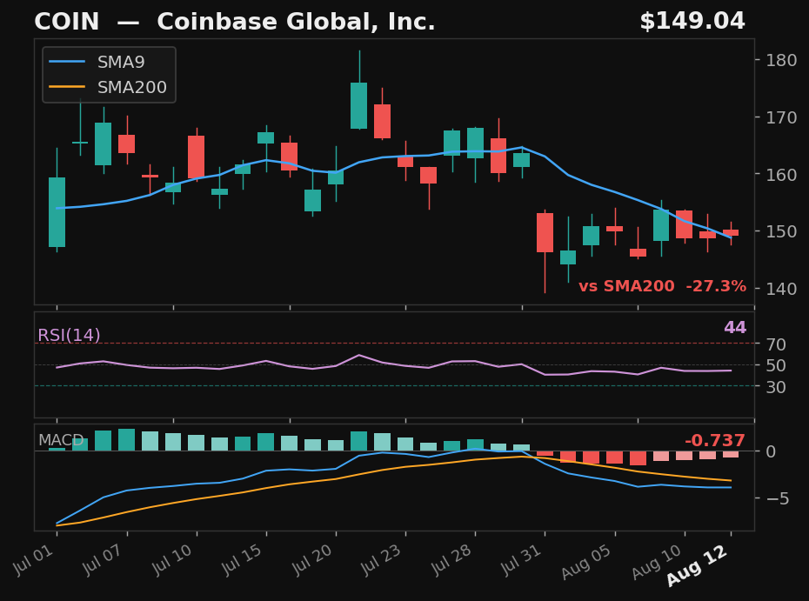The image size is (809, 601).
Task: Click the MACD 0 axis label
Action: pyautogui.click(x=771, y=452)
